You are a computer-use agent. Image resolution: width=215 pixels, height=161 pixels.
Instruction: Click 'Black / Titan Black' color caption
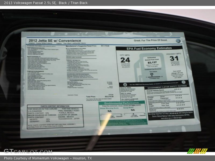pos(73,3)
